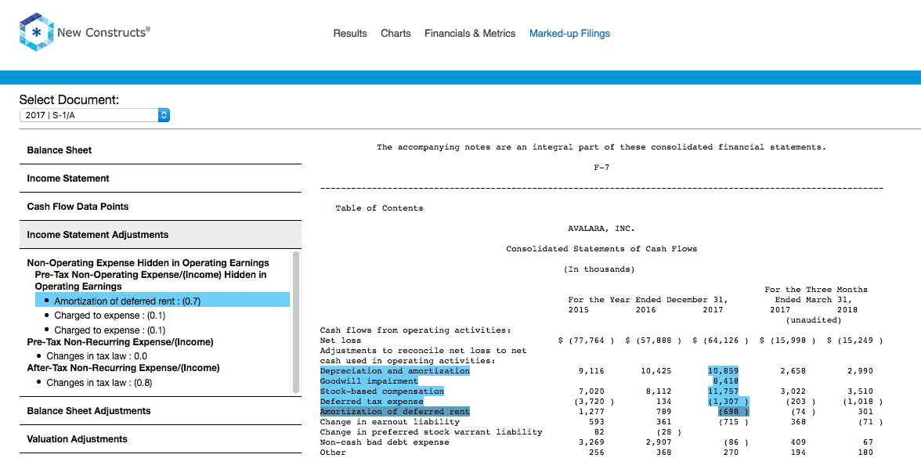This screenshot has height=458, width=921.
Task: Click highlighted Amortization of deferred rent label
Action: [x=395, y=412]
